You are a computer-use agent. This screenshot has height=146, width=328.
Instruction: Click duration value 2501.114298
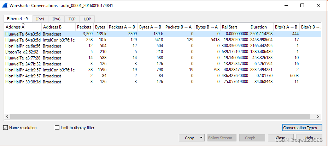point(261,34)
